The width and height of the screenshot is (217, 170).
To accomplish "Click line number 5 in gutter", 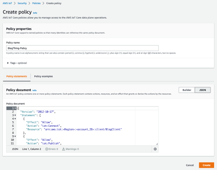I will [x=13, y=122].
